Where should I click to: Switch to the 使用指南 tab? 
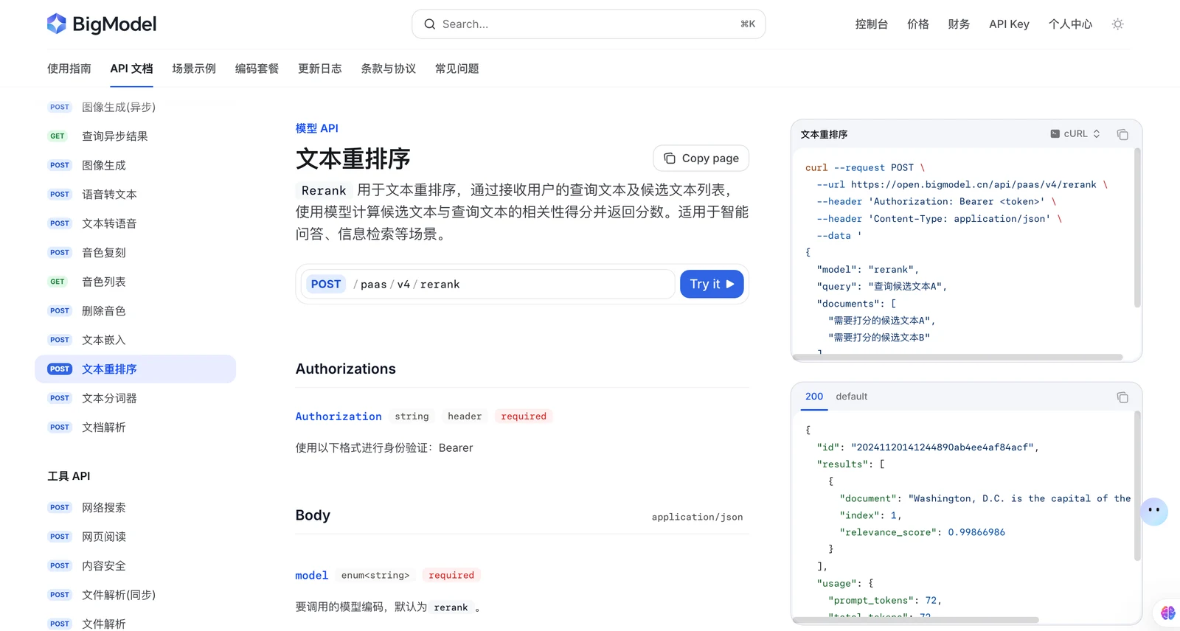click(69, 69)
